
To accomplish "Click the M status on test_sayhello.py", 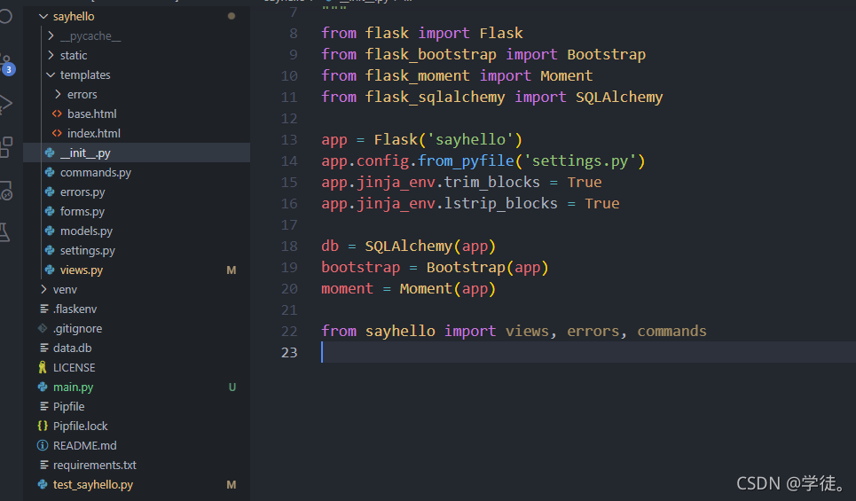I will [232, 485].
